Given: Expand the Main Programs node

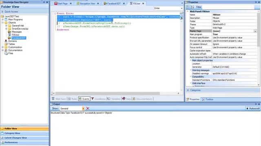Looking at the screenshot, I should (3, 19).
